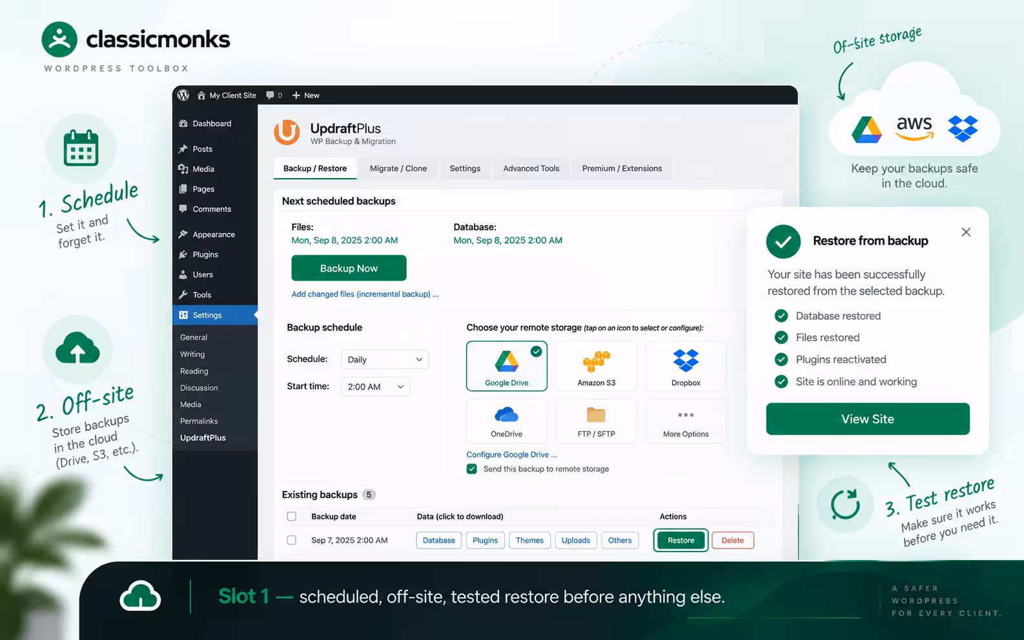This screenshot has height=640, width=1024.
Task: Open the Advanced Tools tab
Action: 531,168
